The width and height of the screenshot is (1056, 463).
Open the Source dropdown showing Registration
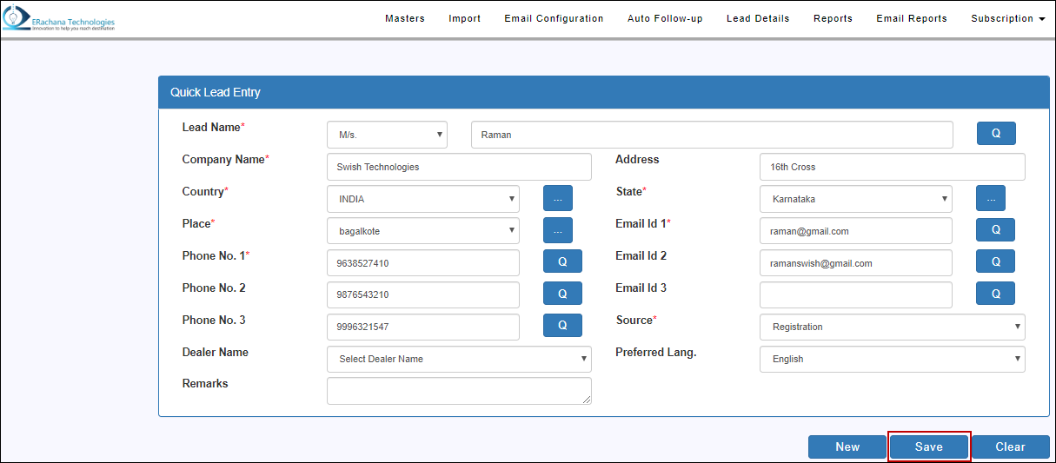[x=893, y=327]
